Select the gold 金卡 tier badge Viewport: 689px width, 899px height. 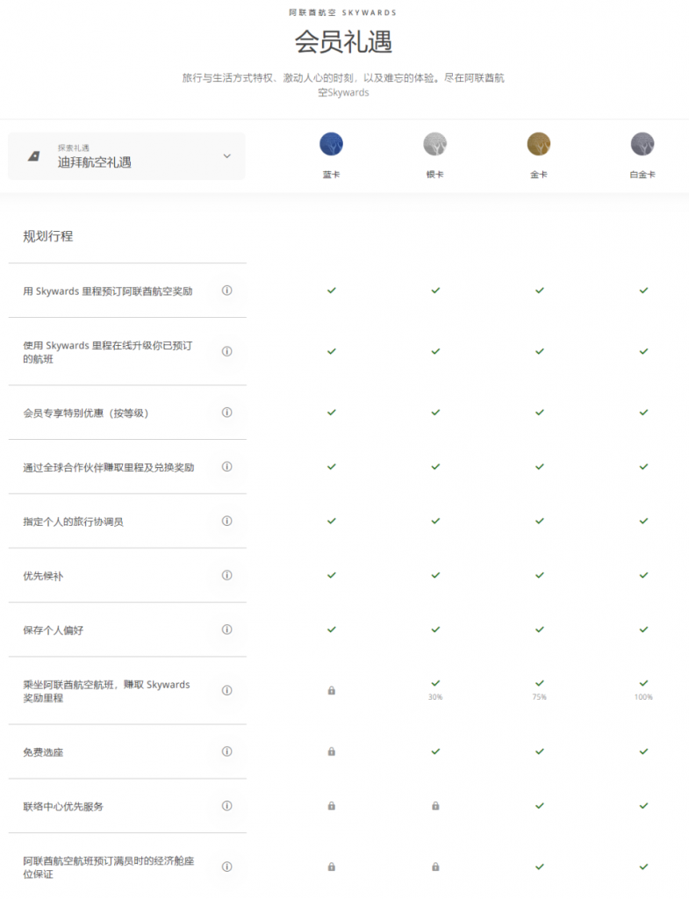539,144
